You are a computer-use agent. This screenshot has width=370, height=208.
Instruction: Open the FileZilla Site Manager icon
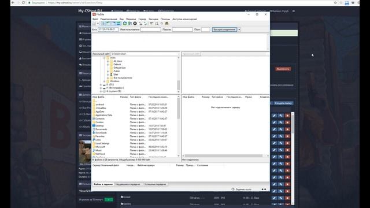pyautogui.click(x=94, y=24)
